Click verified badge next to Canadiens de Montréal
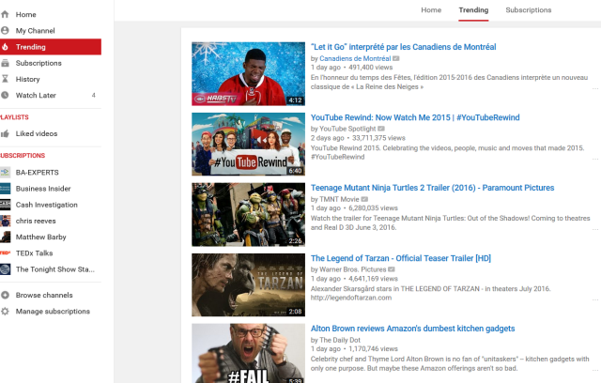601x383 pixels. coord(396,58)
